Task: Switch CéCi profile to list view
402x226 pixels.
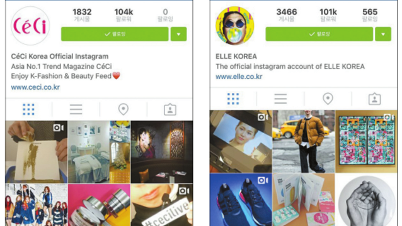Action: point(76,109)
